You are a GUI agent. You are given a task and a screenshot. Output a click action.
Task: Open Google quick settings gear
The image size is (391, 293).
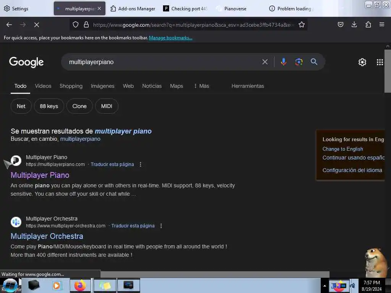(x=362, y=62)
